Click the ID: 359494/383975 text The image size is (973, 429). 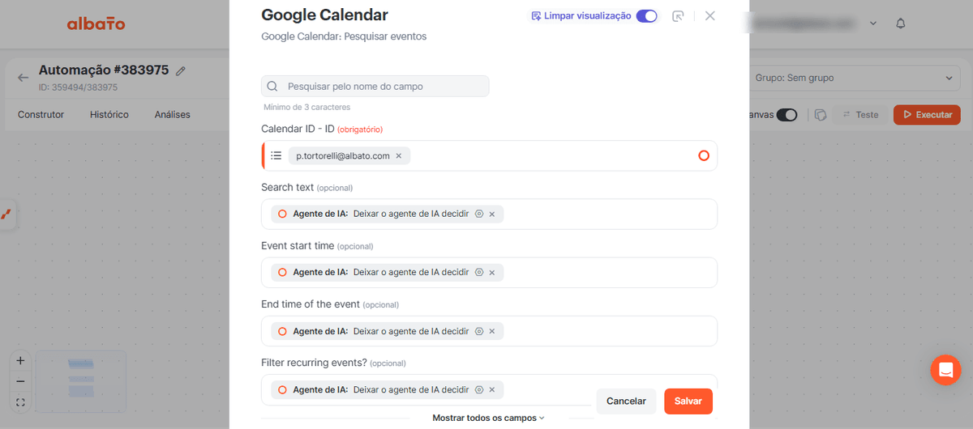click(78, 87)
